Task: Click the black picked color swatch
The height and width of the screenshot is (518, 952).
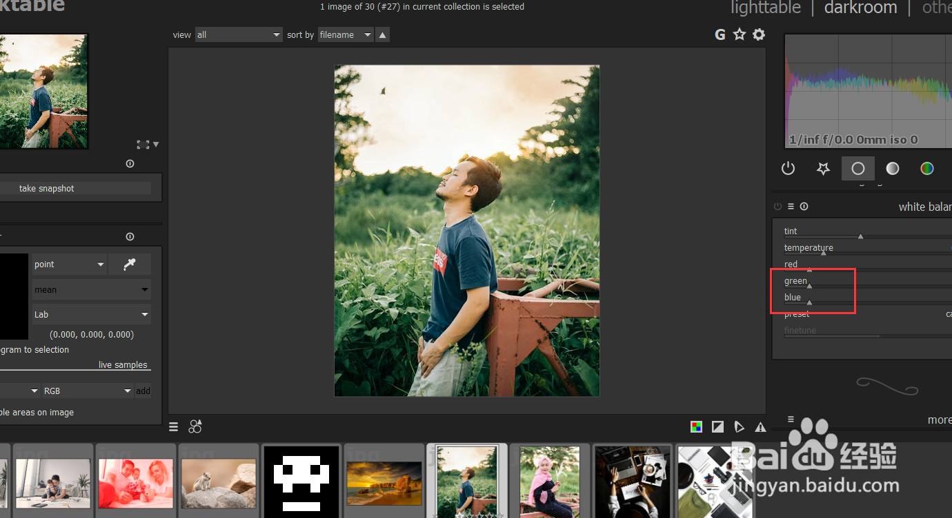Action: (14, 297)
